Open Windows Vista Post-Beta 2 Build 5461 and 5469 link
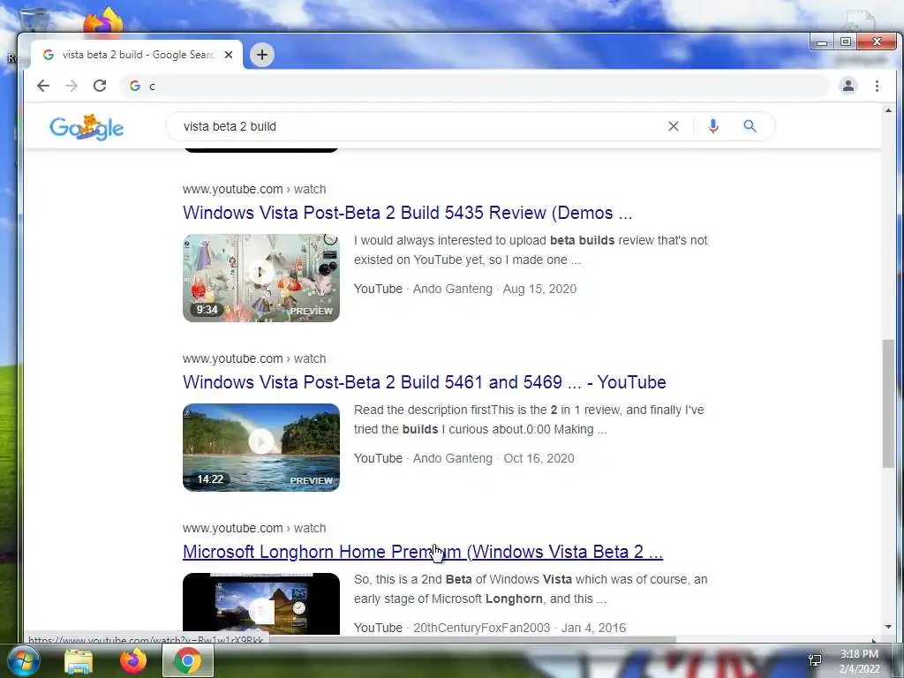 425,382
